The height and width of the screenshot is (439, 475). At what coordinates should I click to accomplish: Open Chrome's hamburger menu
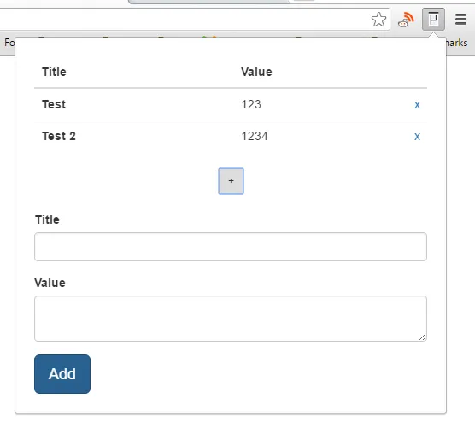click(460, 20)
